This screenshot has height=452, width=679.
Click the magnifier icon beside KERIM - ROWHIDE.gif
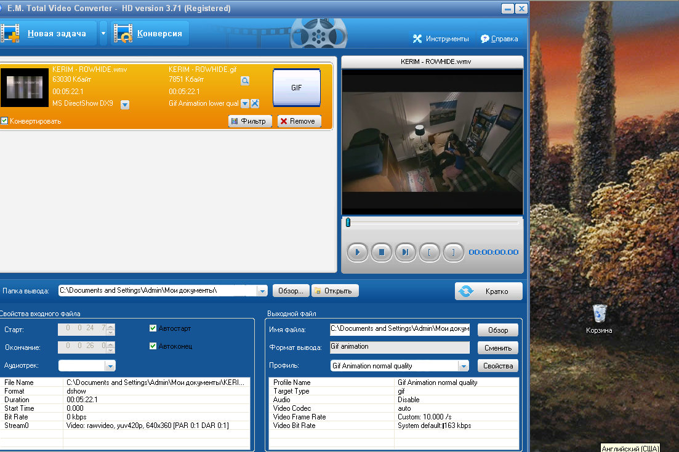pos(245,81)
